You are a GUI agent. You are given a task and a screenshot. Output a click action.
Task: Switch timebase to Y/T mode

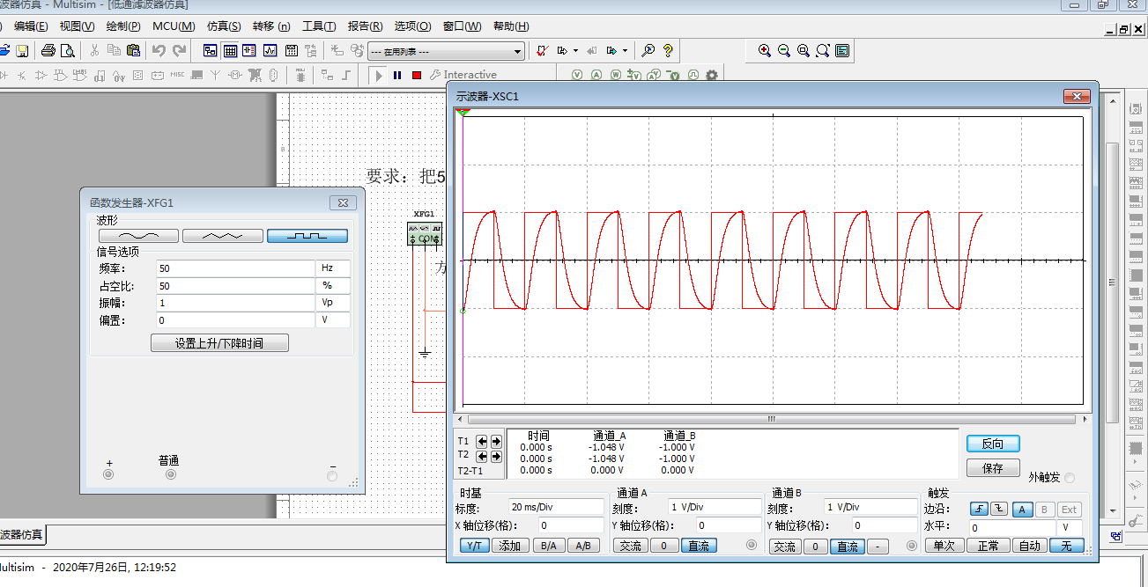point(475,546)
